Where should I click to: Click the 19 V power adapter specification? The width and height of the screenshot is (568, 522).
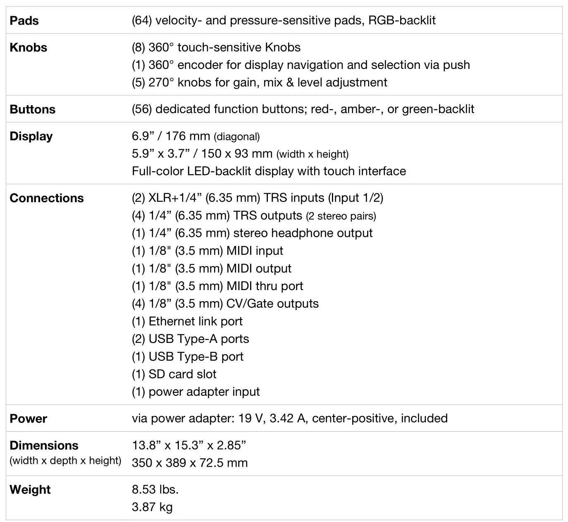[x=289, y=418]
